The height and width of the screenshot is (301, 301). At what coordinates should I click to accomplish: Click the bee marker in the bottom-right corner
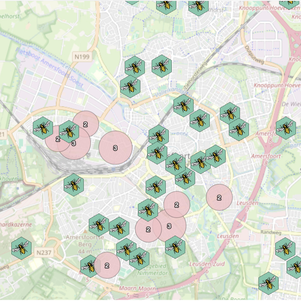tap(269, 283)
